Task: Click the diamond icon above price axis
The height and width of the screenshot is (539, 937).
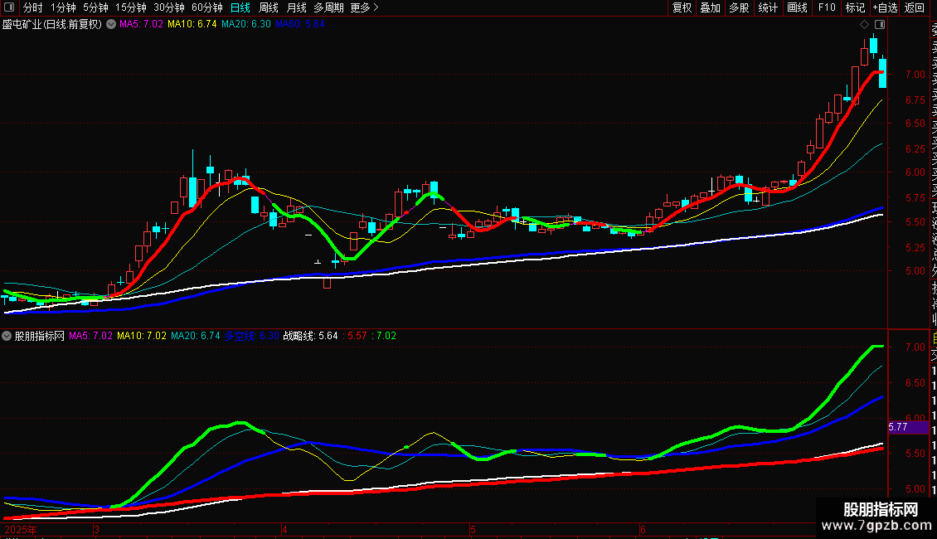Action: click(864, 25)
